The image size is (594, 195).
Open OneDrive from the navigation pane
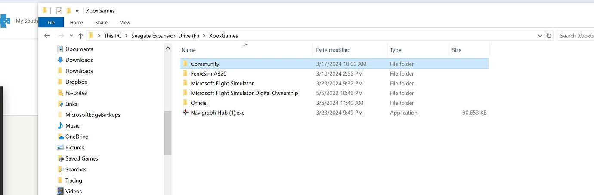[76, 137]
